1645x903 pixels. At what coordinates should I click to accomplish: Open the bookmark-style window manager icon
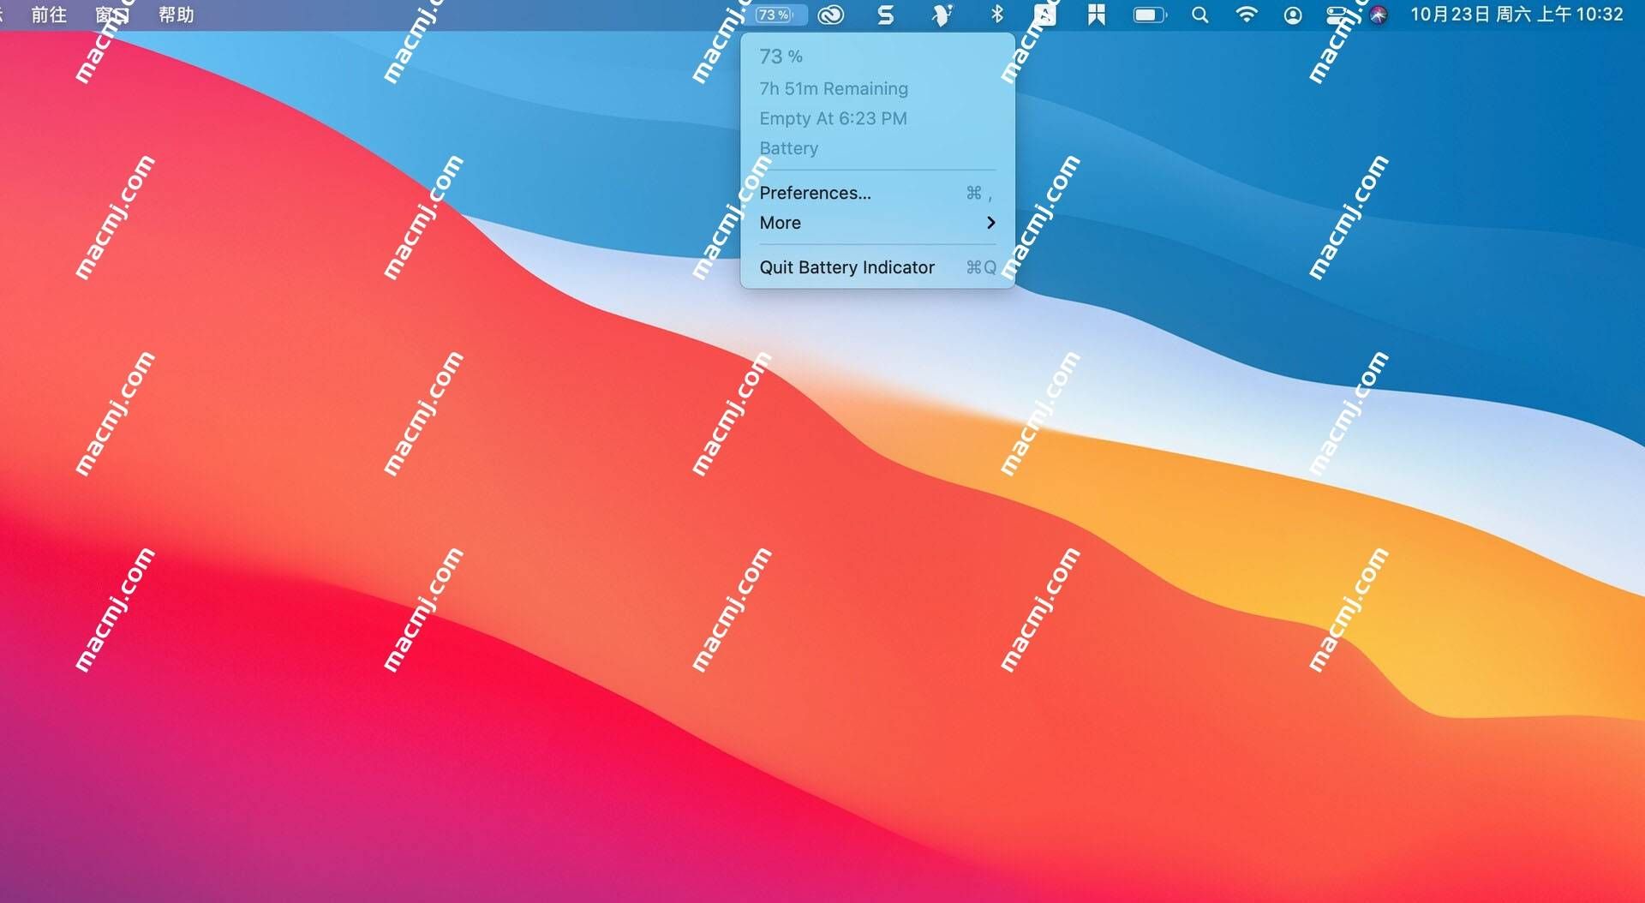(x=1096, y=15)
